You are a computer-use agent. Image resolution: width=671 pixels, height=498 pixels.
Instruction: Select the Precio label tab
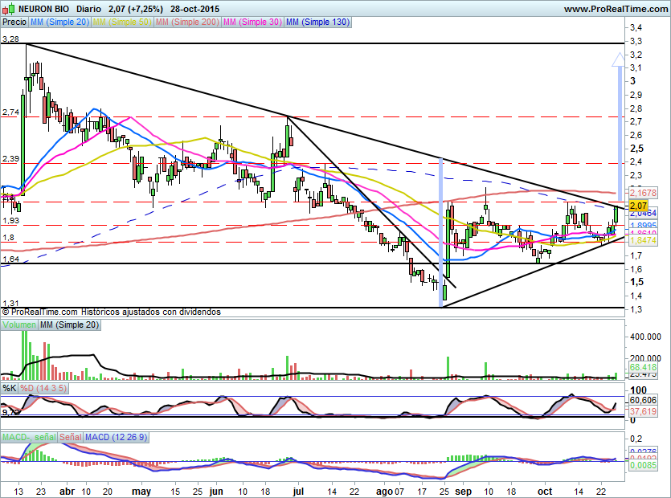coord(14,22)
